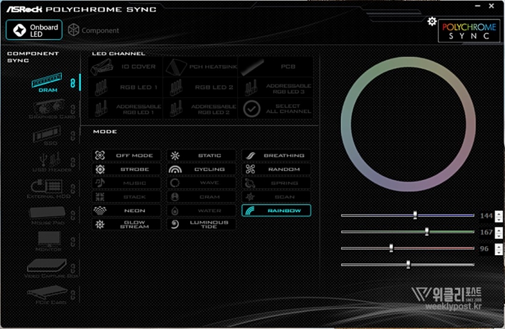Click the Graphics Card component icon

[x=48, y=107]
